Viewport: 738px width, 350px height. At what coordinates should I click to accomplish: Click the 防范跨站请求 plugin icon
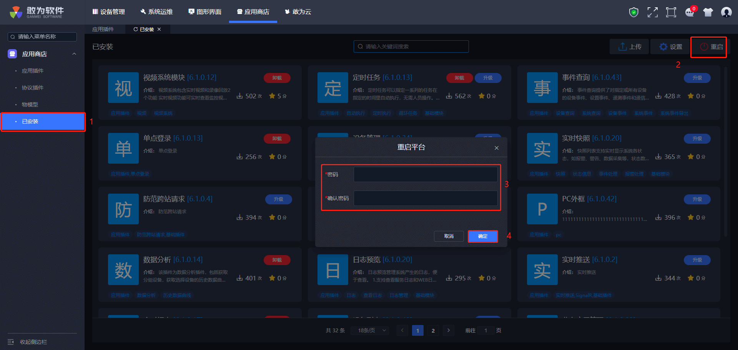click(x=123, y=209)
